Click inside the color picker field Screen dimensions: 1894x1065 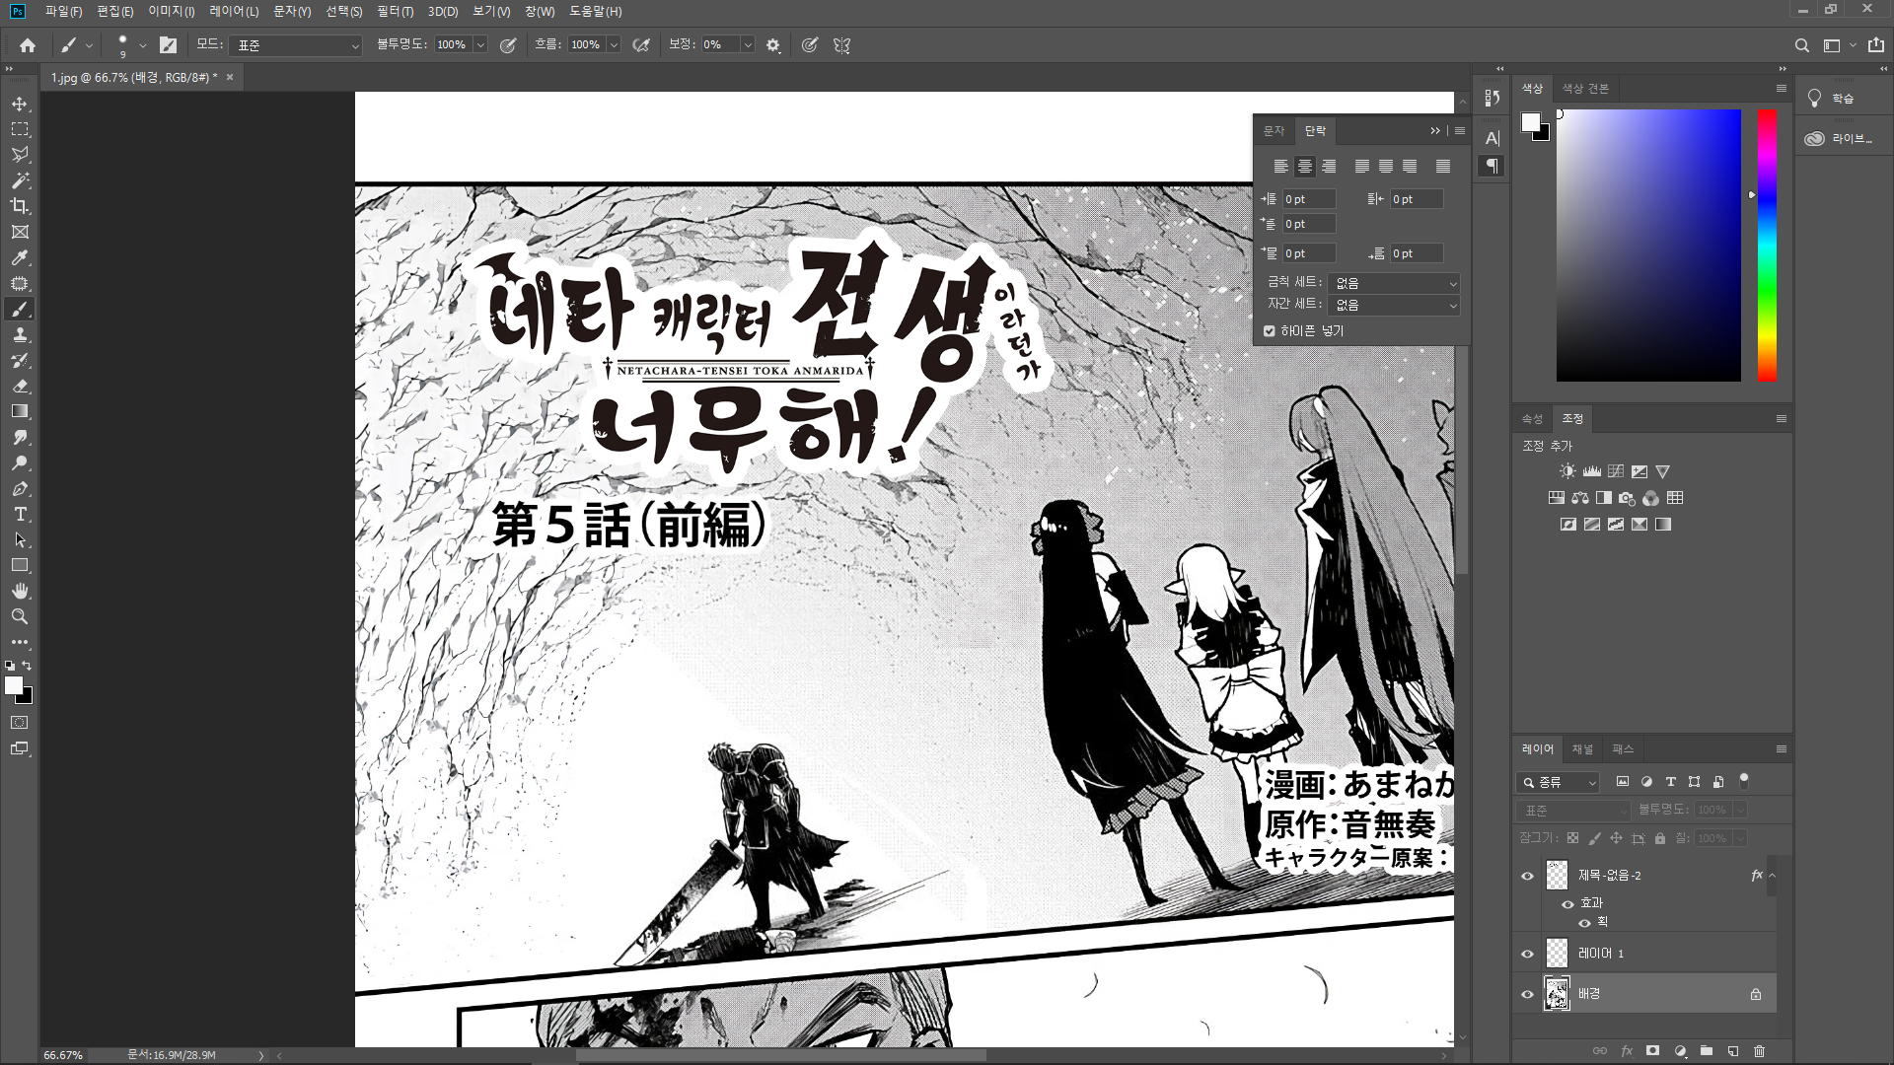tap(1648, 246)
